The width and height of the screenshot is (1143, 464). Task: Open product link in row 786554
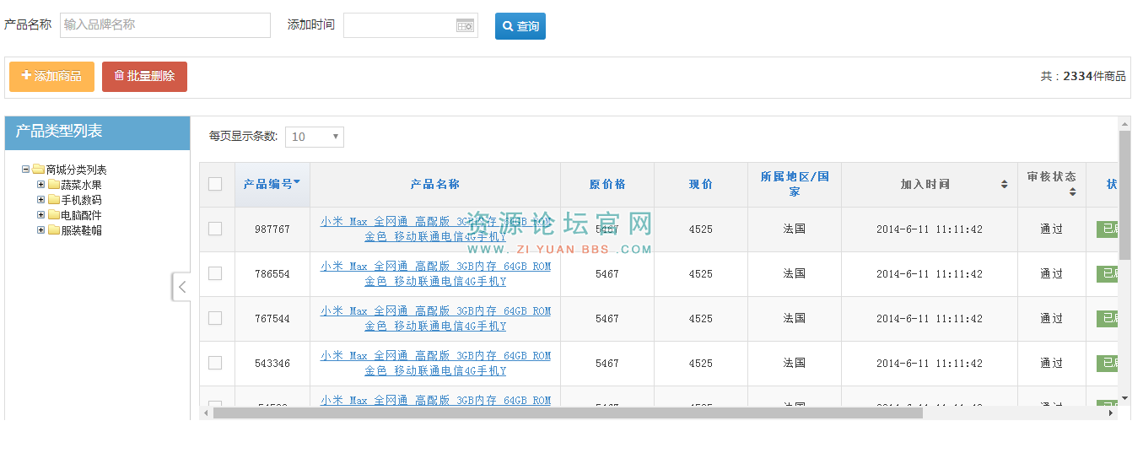[435, 273]
